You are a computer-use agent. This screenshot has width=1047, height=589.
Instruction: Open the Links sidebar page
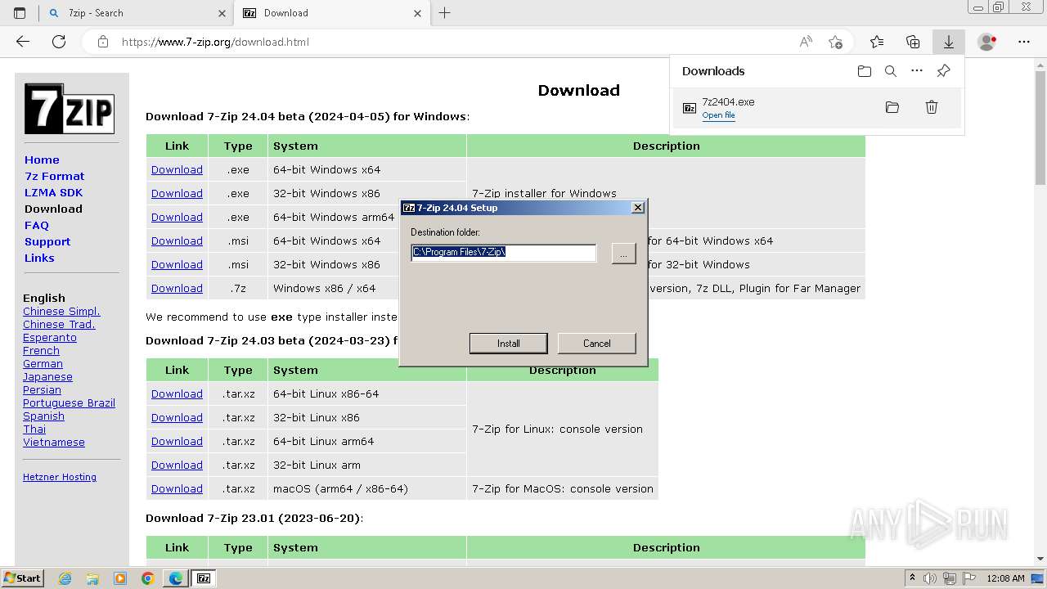(39, 258)
